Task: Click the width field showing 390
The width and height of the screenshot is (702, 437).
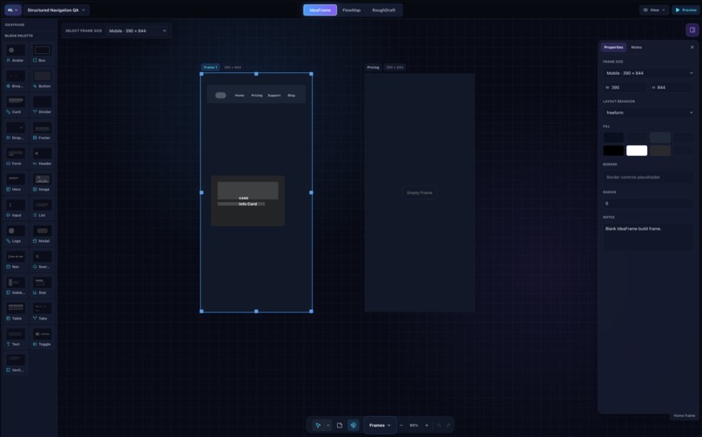Action: (624, 88)
